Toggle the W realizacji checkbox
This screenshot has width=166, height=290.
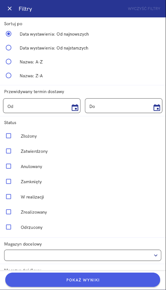click(9, 196)
